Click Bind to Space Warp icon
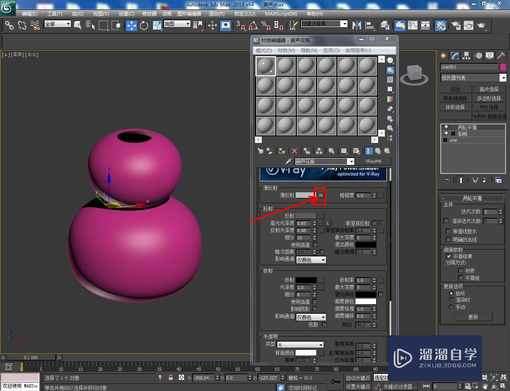The height and width of the screenshot is (391, 510). [x=35, y=25]
